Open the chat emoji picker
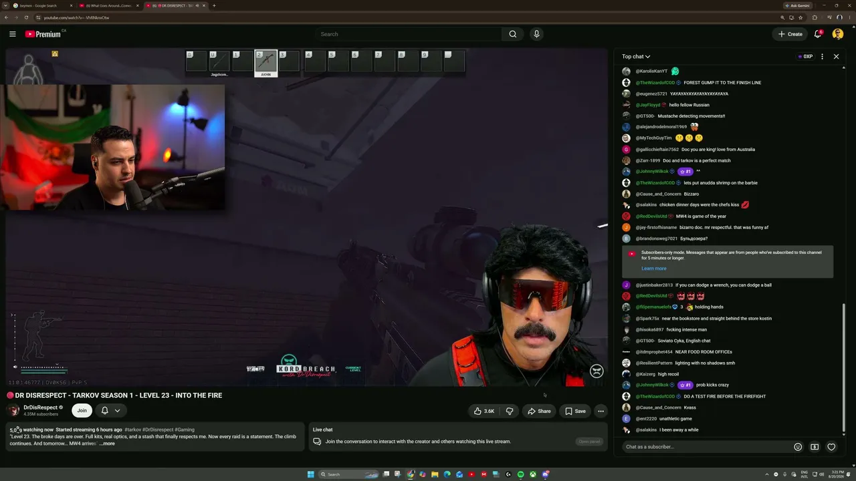The width and height of the screenshot is (856, 481). coord(798,447)
